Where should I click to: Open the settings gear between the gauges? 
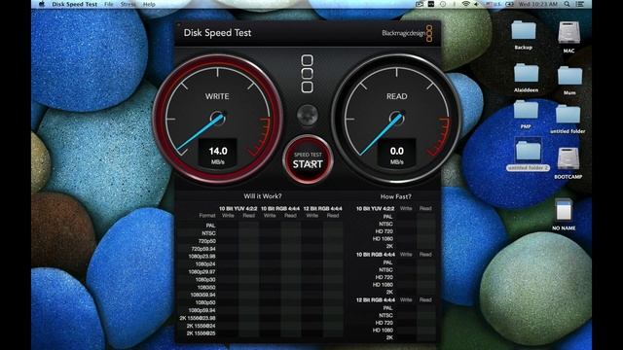[308, 115]
